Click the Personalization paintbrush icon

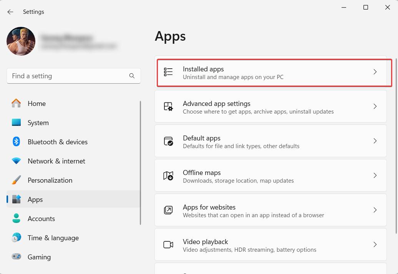coord(16,180)
